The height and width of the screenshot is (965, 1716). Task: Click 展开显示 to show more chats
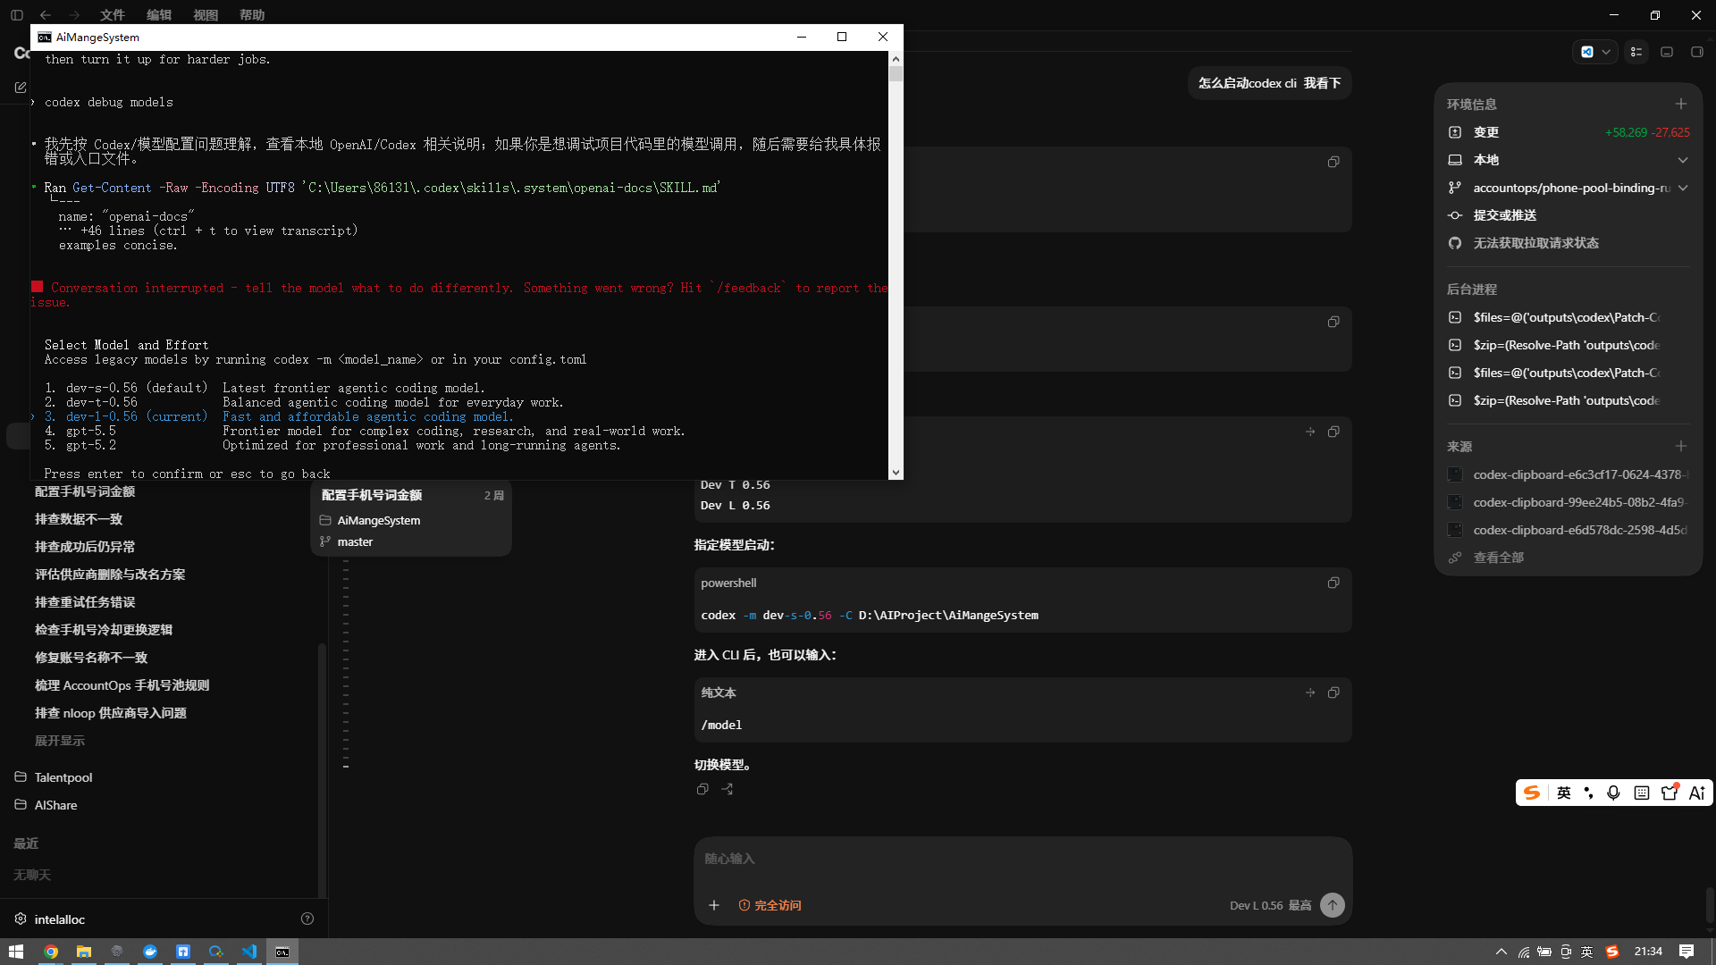(60, 741)
